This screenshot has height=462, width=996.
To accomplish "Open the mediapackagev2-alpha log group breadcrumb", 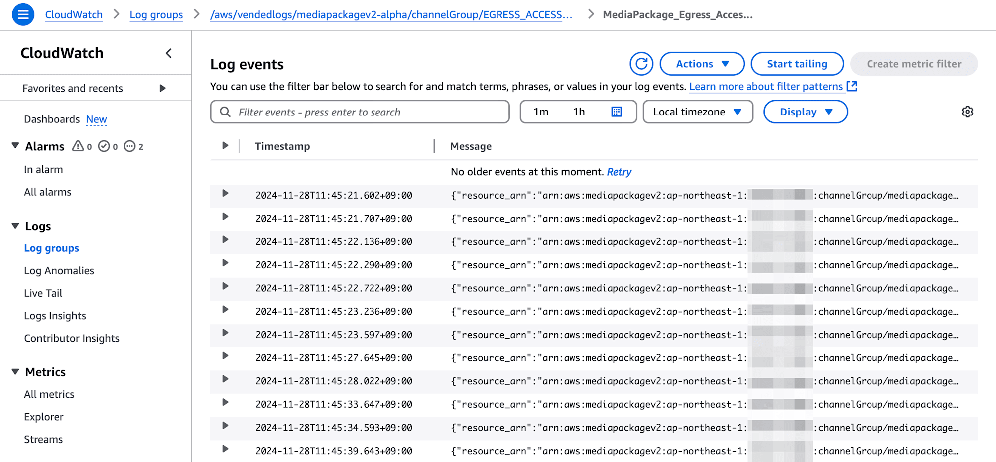I will 391,15.
